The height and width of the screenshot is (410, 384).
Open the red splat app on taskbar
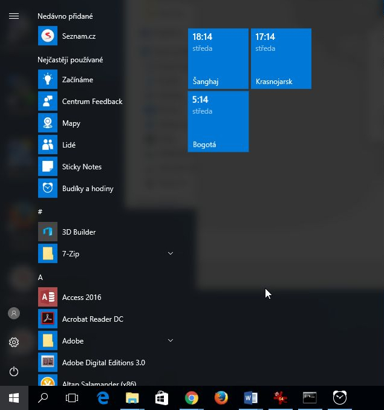280,398
